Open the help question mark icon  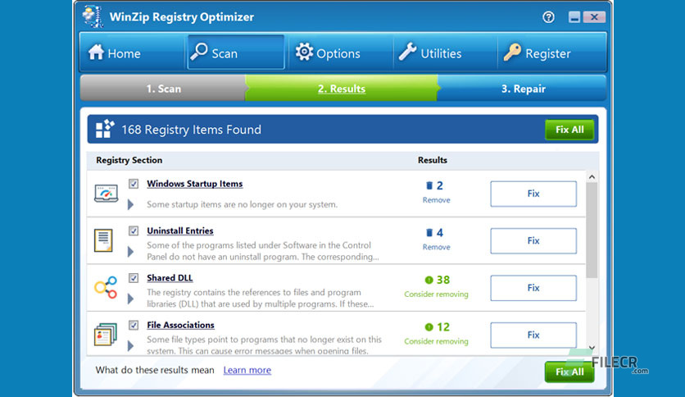548,17
